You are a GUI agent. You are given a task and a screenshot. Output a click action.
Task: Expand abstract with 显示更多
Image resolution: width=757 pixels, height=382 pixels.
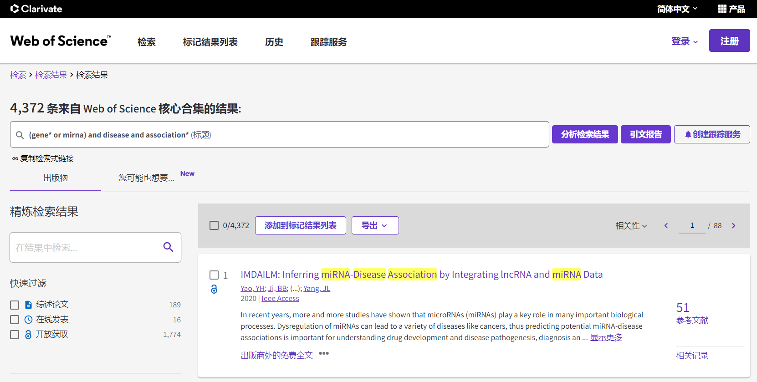(606, 337)
